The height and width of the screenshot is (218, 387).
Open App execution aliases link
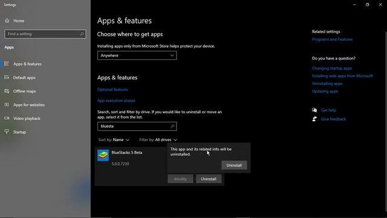click(x=116, y=101)
